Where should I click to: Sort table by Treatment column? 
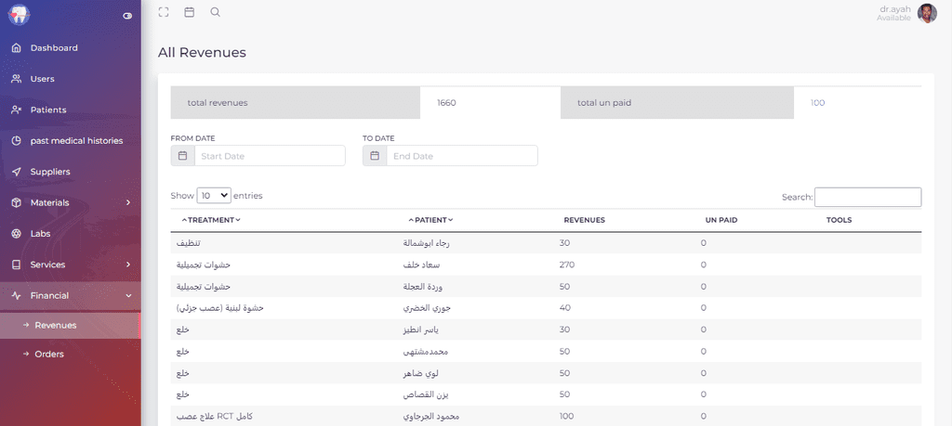click(211, 220)
